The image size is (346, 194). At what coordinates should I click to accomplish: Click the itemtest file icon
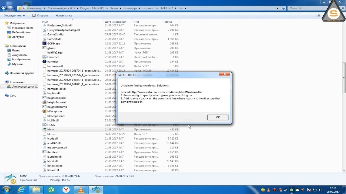point(45,152)
